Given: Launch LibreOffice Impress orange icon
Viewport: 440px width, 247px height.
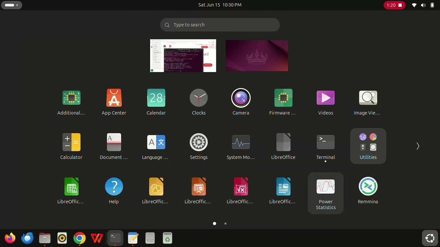Looking at the screenshot, I should [x=199, y=191].
